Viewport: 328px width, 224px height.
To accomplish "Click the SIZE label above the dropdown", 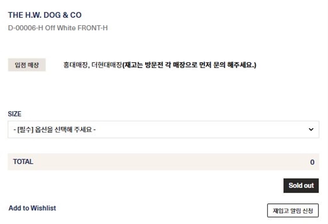I will pyautogui.click(x=15, y=114).
